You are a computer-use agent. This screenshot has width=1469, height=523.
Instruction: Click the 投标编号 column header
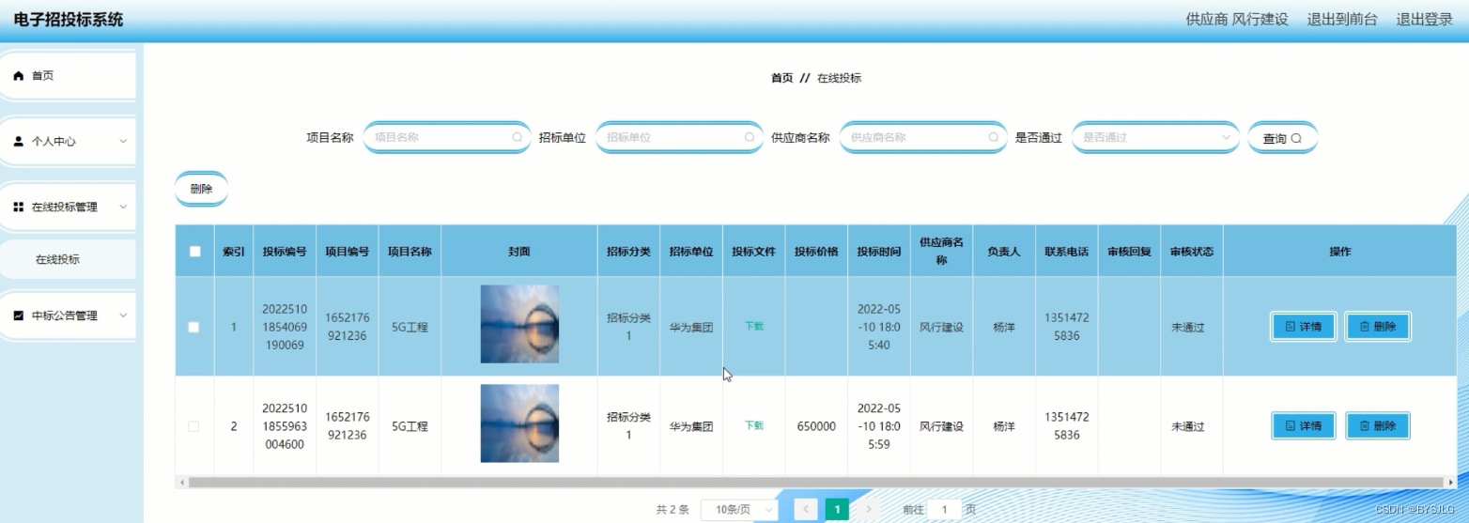[285, 252]
